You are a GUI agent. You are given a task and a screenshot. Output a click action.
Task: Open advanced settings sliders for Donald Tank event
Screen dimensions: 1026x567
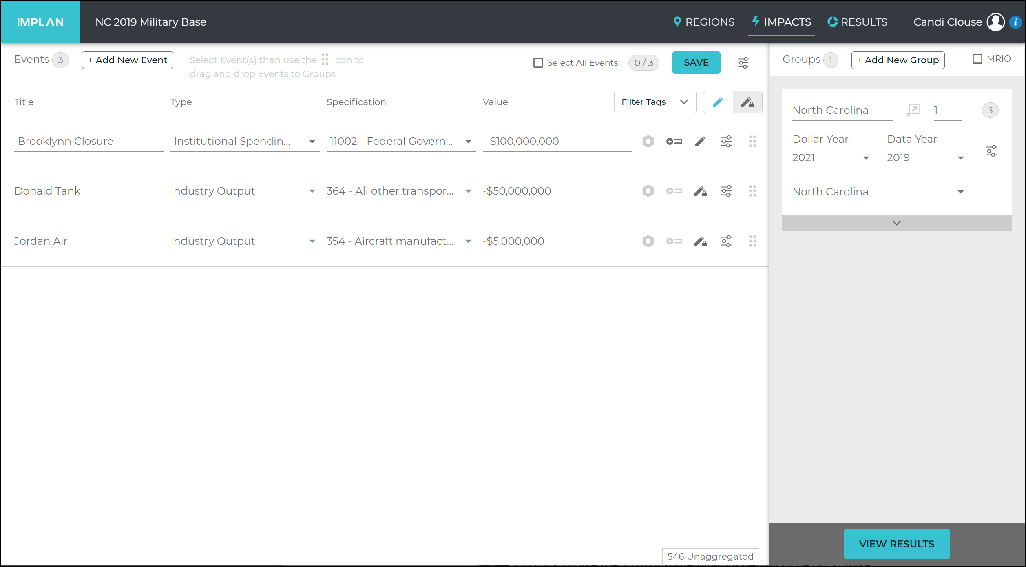(726, 191)
